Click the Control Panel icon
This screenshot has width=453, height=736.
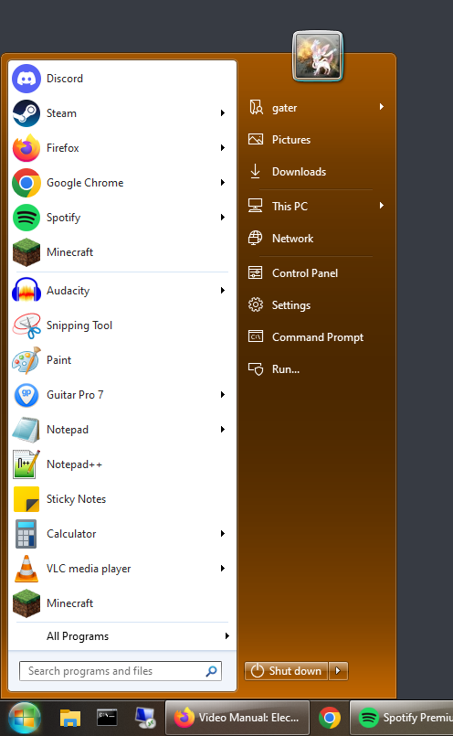[256, 272]
